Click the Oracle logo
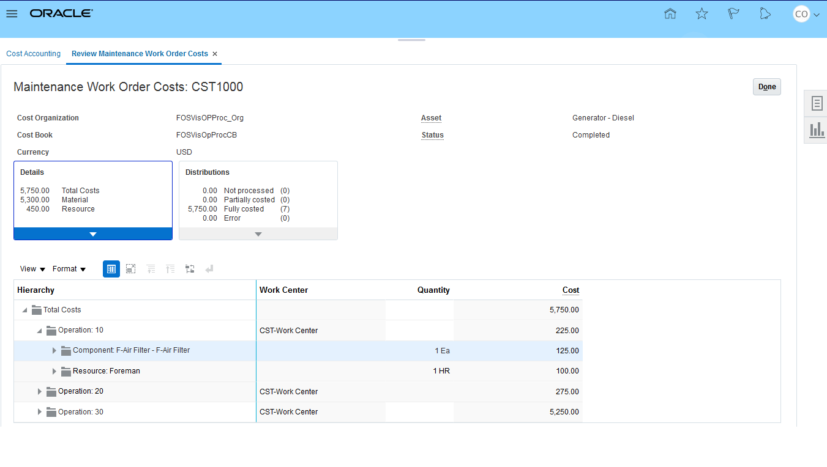 pos(61,13)
